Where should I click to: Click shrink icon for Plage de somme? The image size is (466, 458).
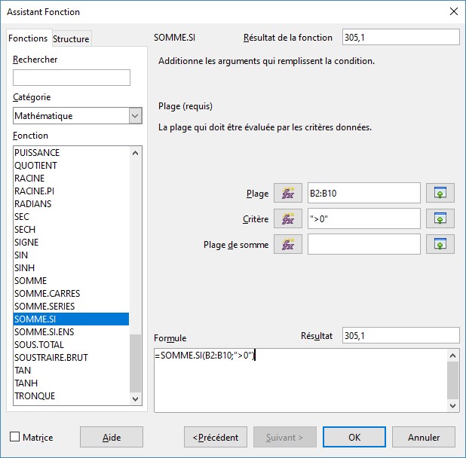point(440,244)
